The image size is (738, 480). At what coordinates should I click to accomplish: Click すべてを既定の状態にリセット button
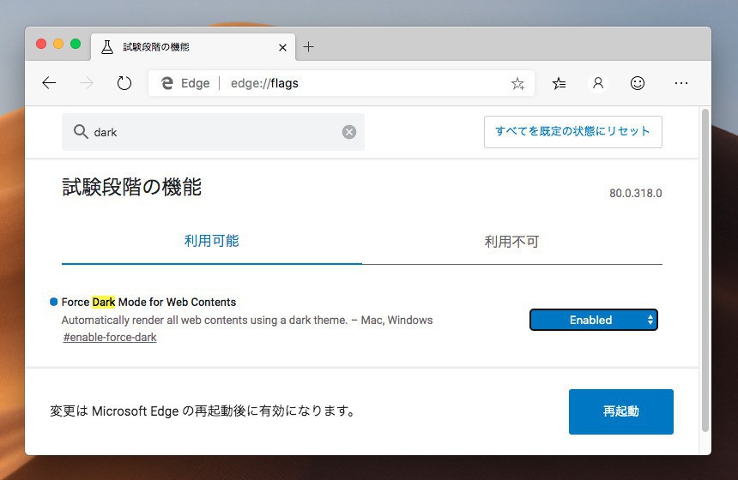pos(572,132)
